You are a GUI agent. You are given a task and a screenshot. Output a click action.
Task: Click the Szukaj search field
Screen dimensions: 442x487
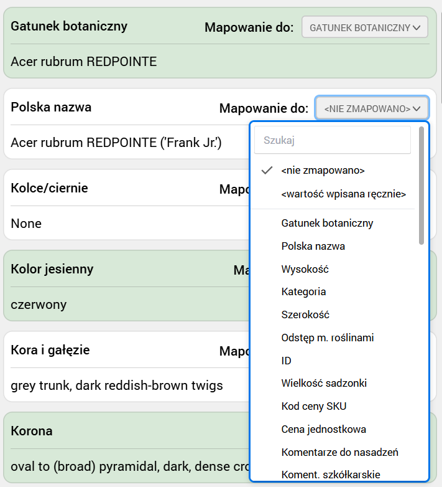(333, 140)
